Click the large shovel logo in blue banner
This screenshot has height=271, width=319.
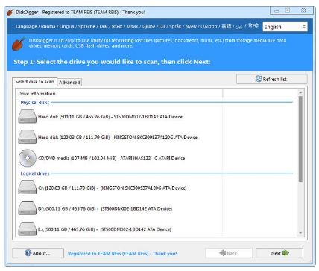coord(19,44)
